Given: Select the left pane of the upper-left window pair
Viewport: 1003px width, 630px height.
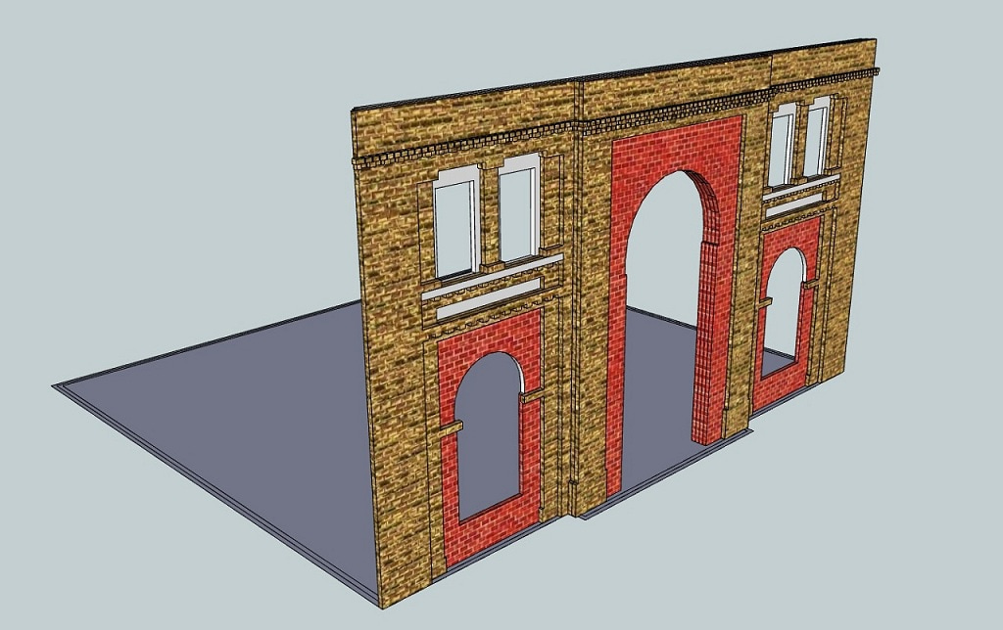Looking at the screenshot, I should (454, 228).
